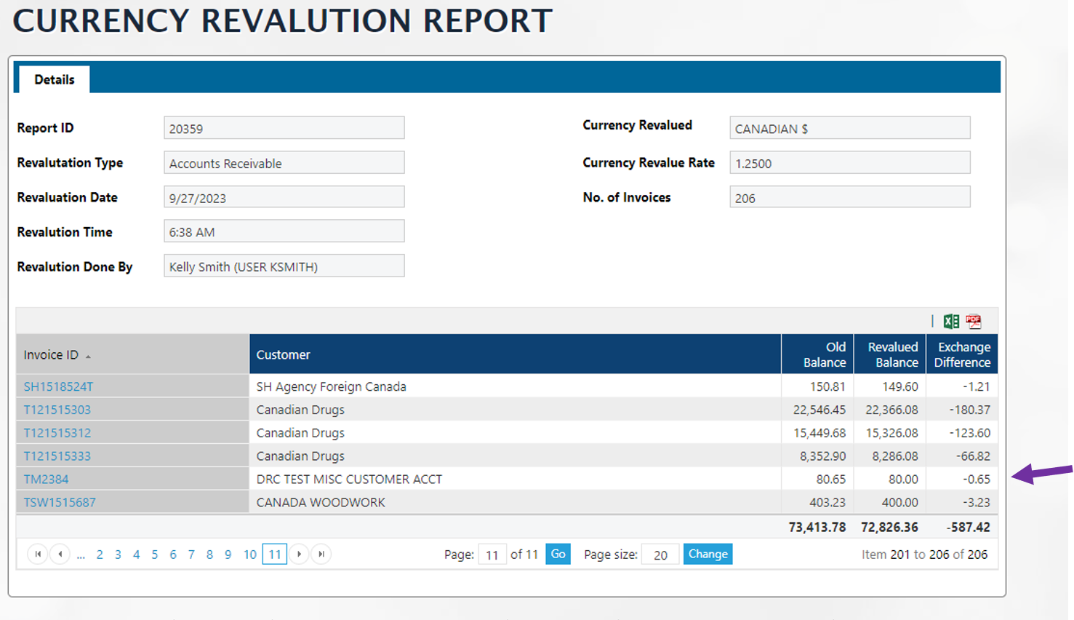Show earlier pages via ellipsis link
Viewport: 1074px width, 620px height.
click(x=81, y=555)
